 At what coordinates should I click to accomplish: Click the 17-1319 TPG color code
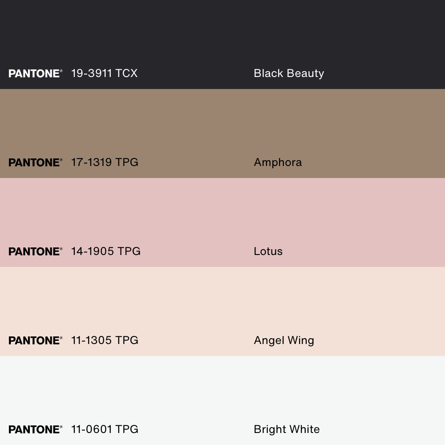point(105,162)
